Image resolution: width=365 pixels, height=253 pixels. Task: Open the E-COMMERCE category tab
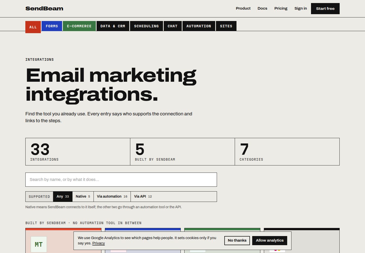79,26
